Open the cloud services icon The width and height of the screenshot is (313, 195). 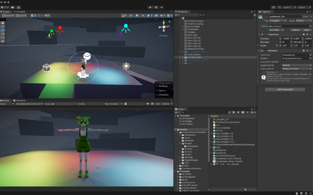(x=13, y=7)
